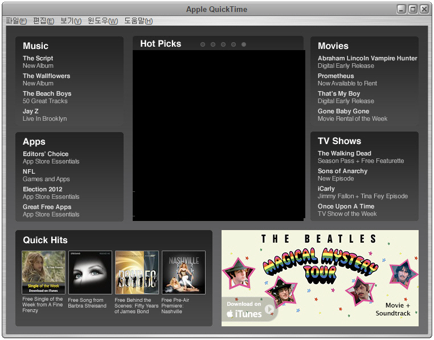Maximize the Apple QuickTime window

[413, 9]
